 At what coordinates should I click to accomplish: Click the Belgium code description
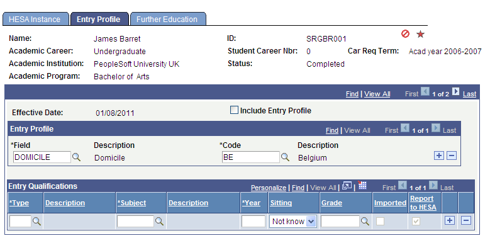click(313, 158)
